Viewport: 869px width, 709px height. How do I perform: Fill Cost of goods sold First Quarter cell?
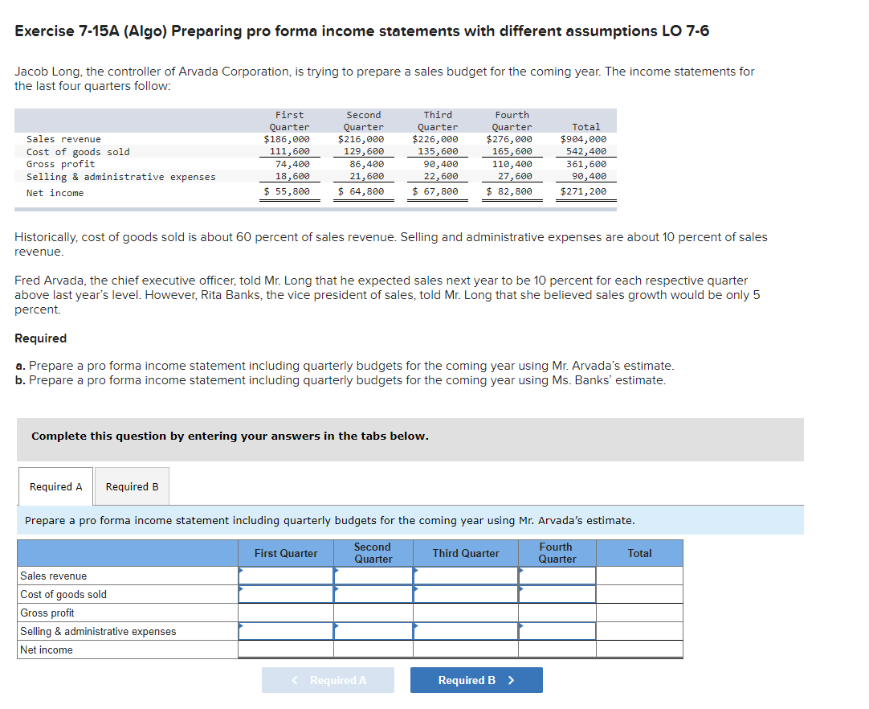point(285,593)
